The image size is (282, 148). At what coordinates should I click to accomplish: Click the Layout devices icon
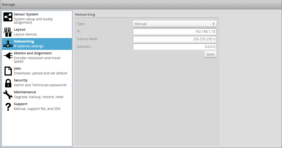[8, 32]
